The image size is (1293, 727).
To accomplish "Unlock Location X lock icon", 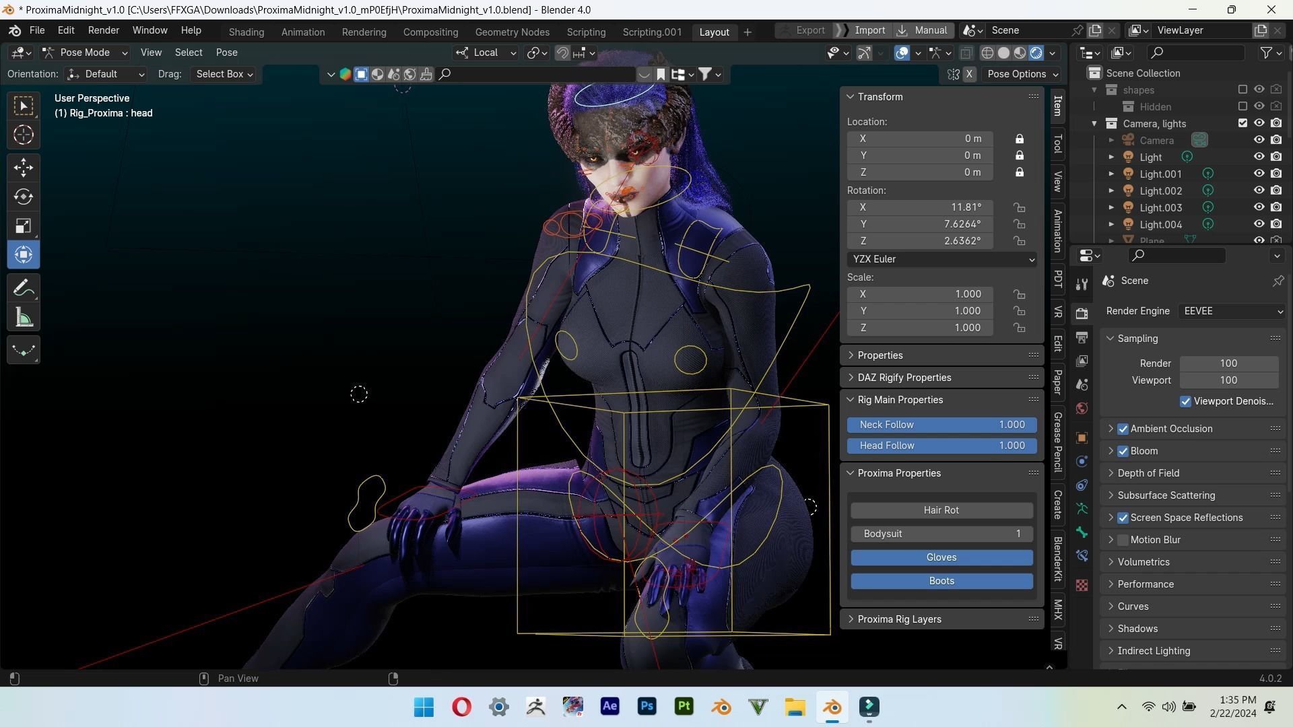I will 1020,139.
